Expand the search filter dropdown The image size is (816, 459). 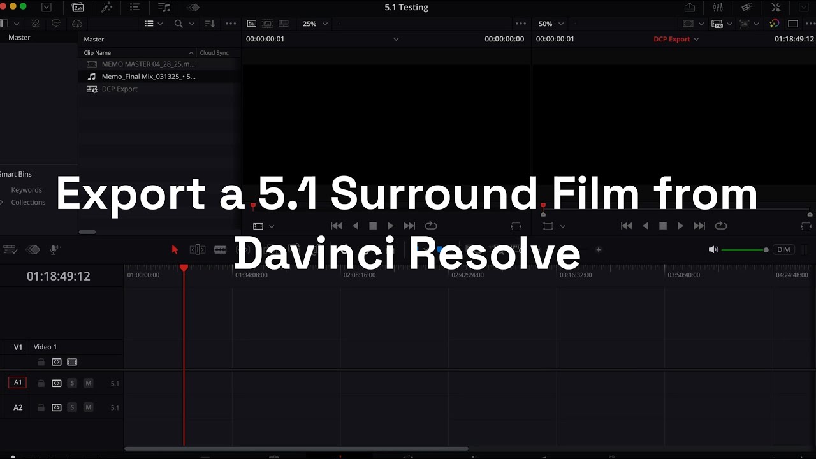191,24
